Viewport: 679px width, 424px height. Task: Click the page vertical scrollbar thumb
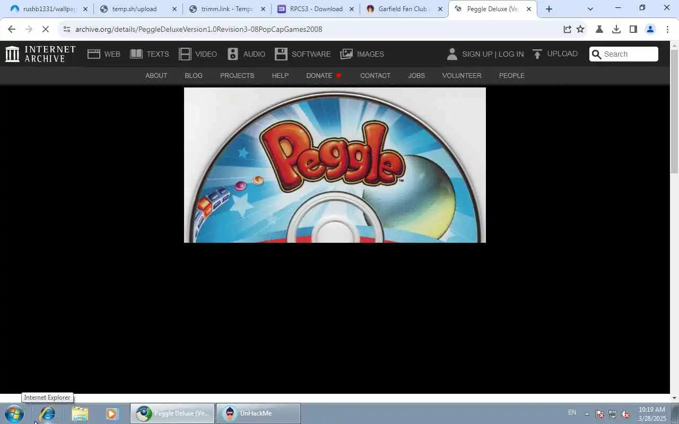(x=674, y=111)
